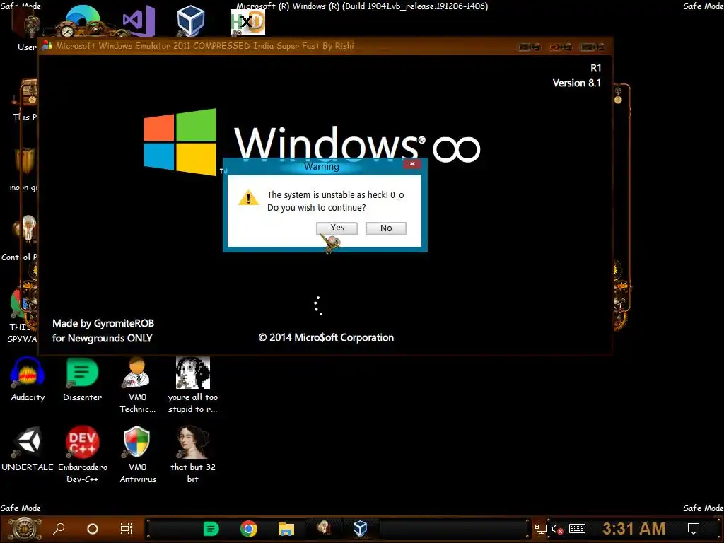
Task: Click Yes in the Warning dialog
Action: [x=337, y=228]
